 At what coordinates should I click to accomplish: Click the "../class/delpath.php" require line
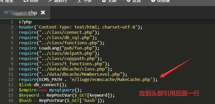pos(59,53)
